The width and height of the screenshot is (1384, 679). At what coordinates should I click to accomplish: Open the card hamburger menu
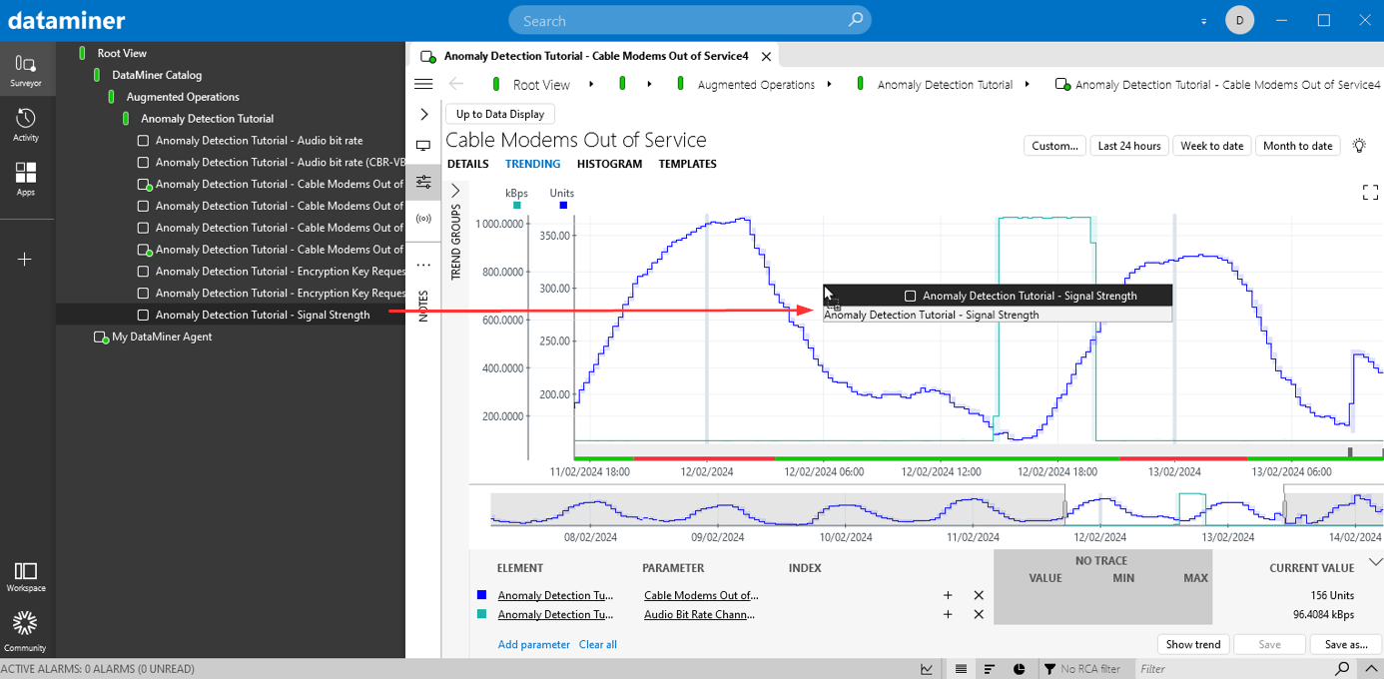423,85
